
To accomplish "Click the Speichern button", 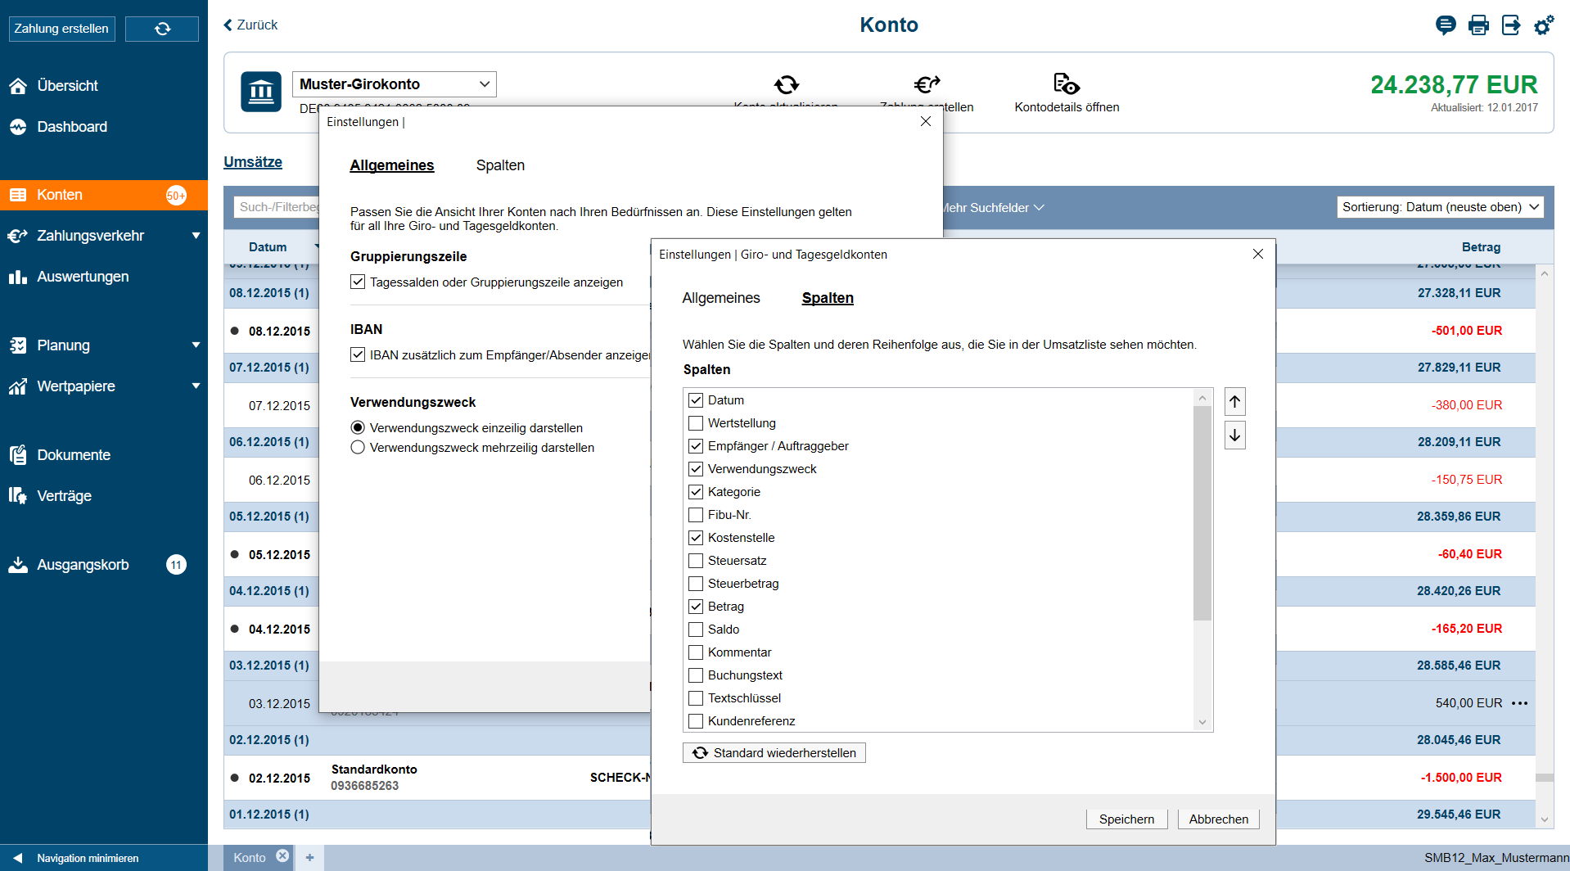I will tap(1127, 819).
